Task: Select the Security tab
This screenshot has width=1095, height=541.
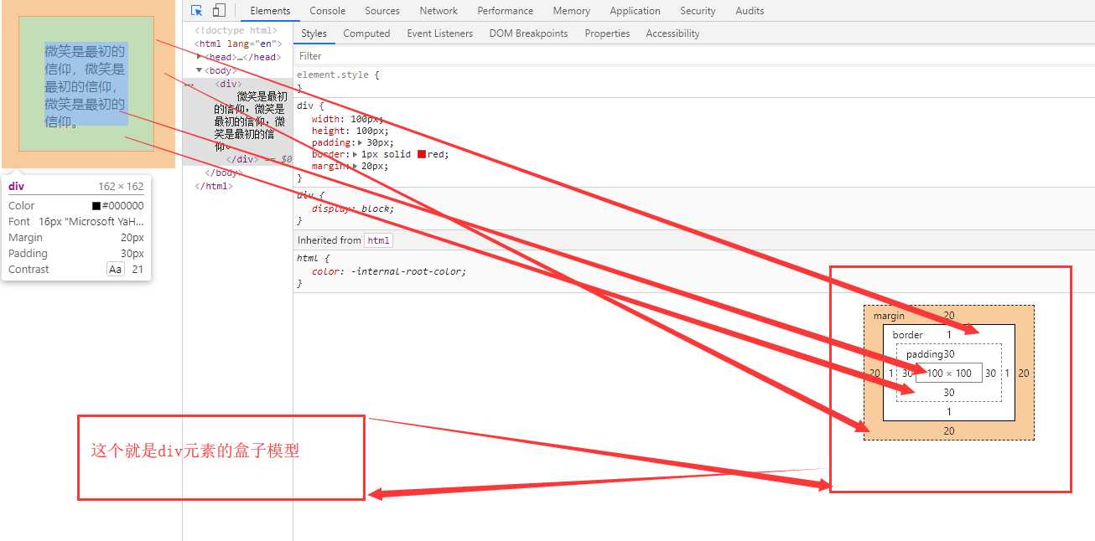Action: coord(698,11)
